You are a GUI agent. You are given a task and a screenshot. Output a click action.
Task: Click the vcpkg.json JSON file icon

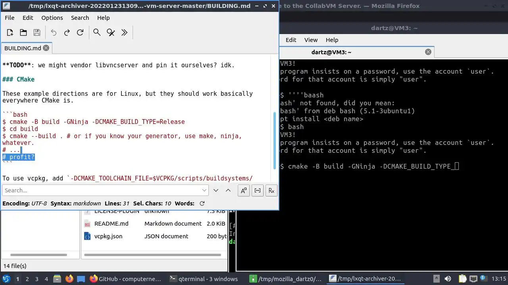click(87, 236)
